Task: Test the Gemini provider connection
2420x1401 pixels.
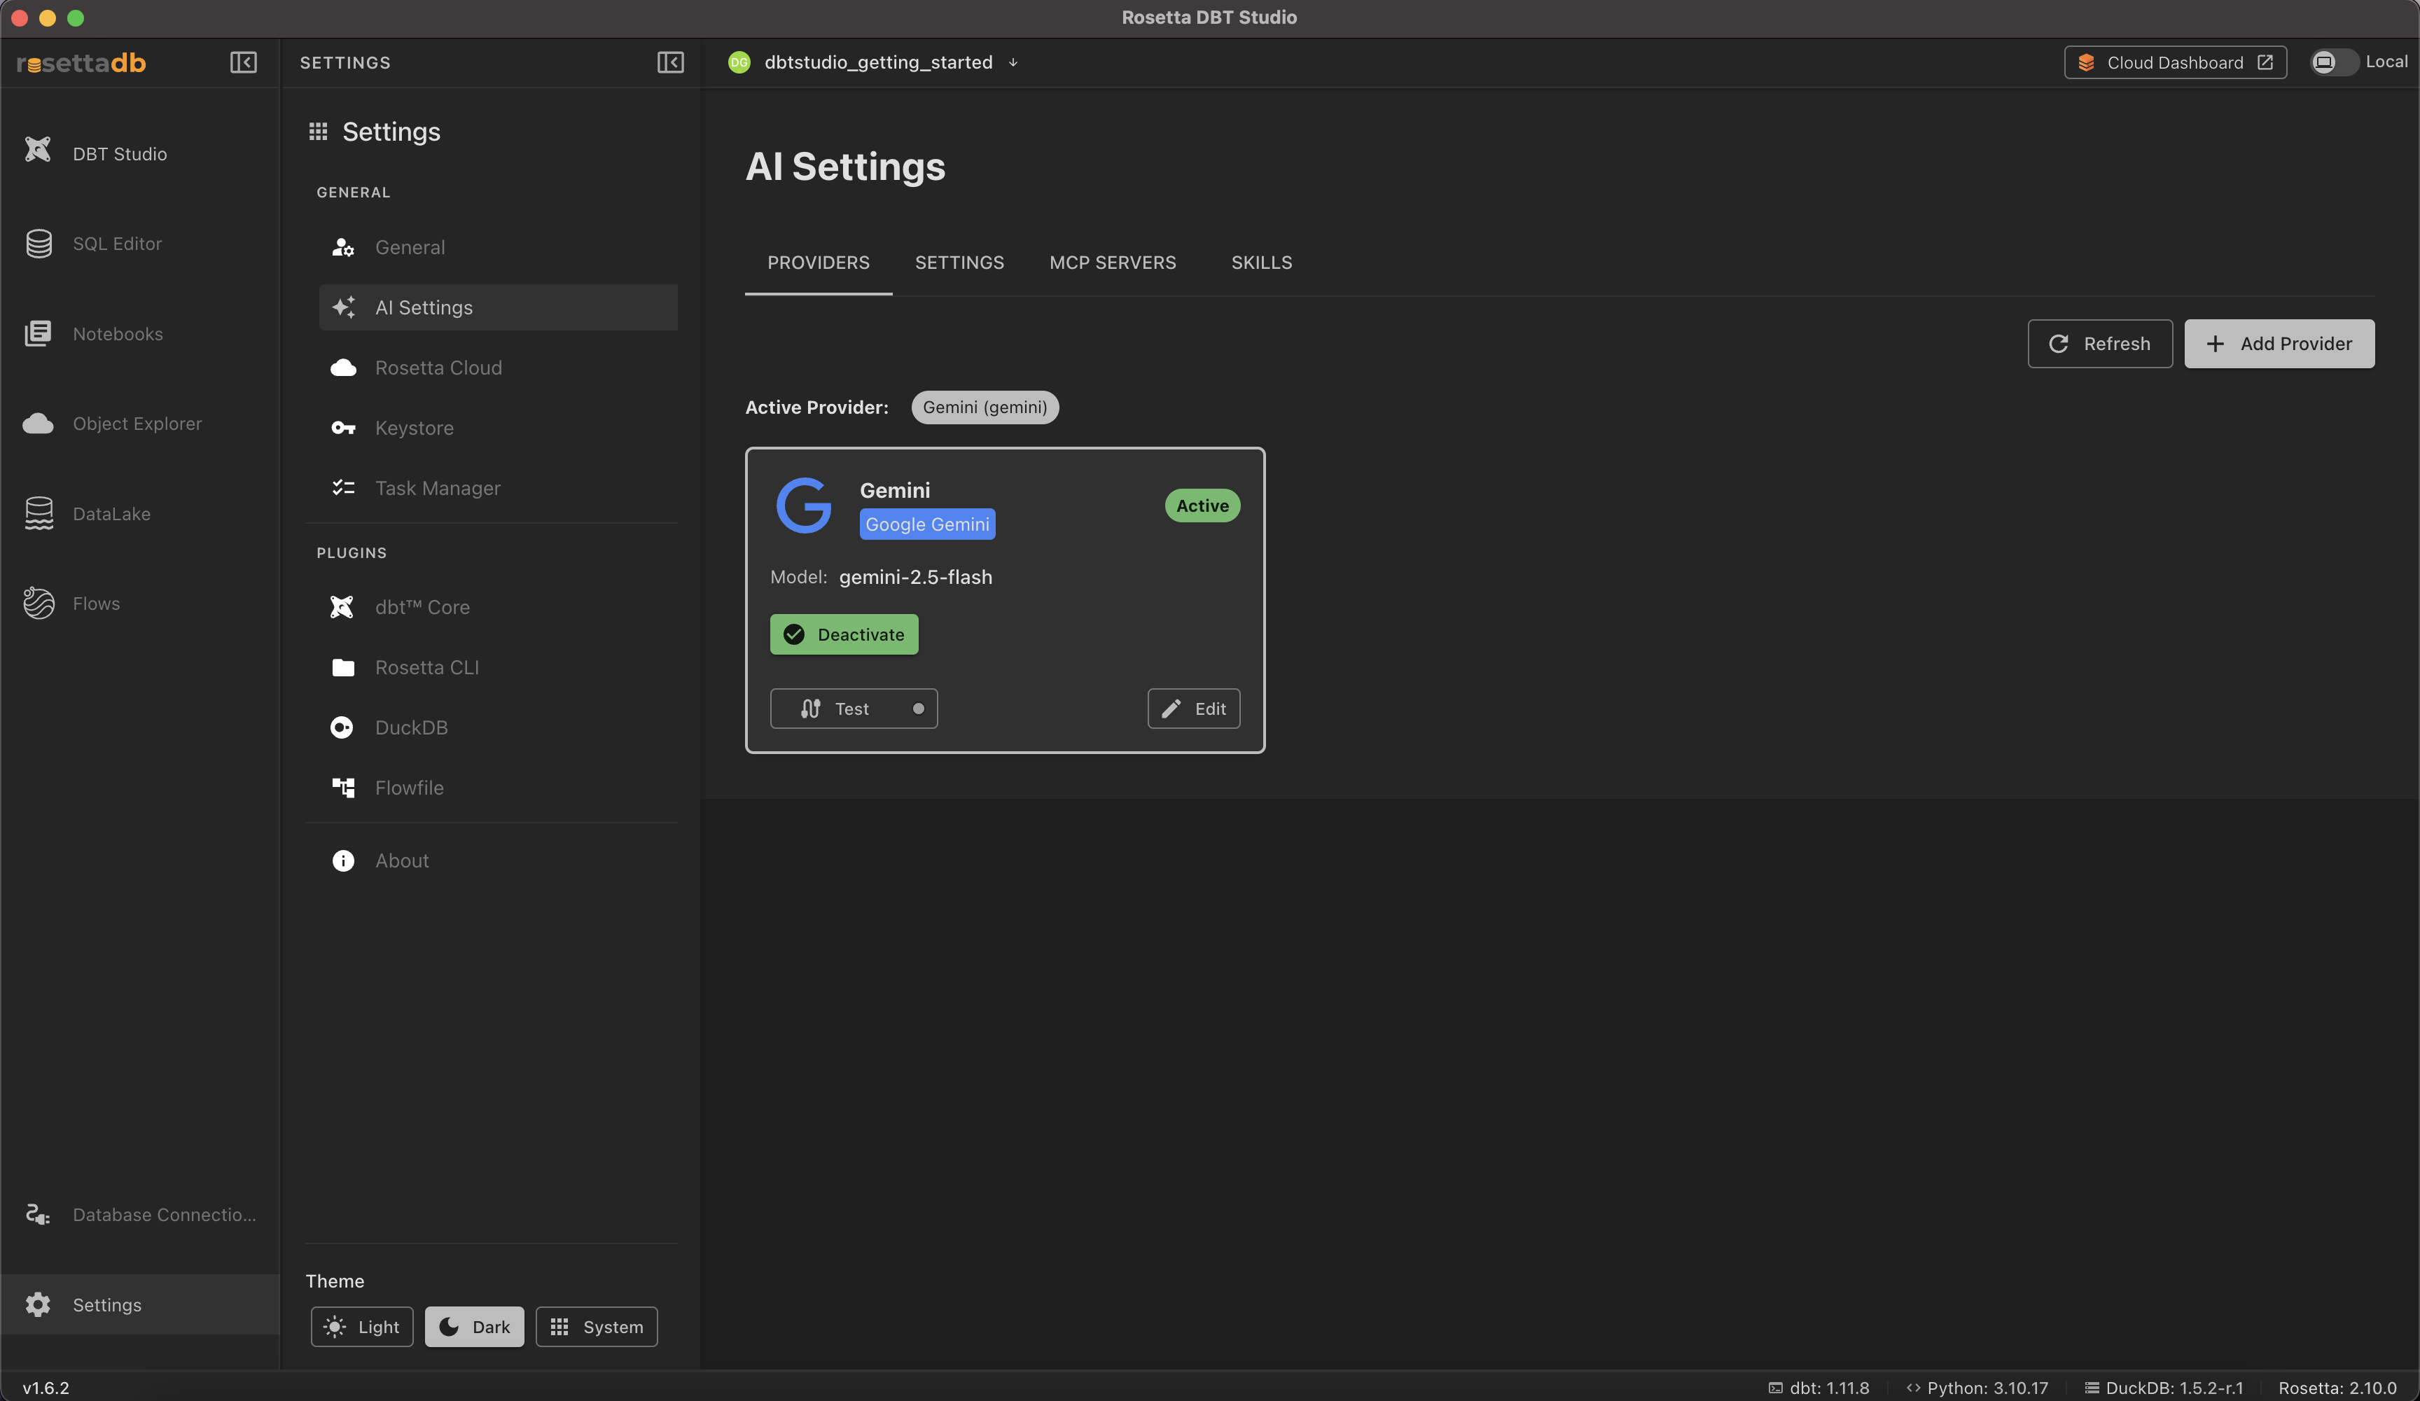Action: click(854, 709)
